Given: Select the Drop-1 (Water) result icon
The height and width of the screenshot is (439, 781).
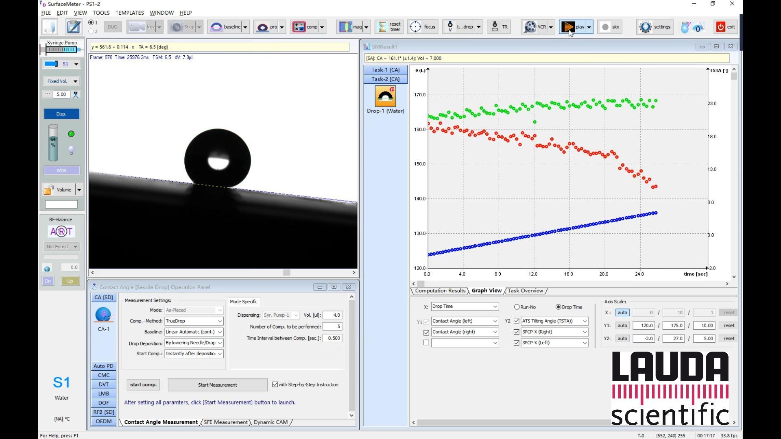Looking at the screenshot, I should 385,96.
